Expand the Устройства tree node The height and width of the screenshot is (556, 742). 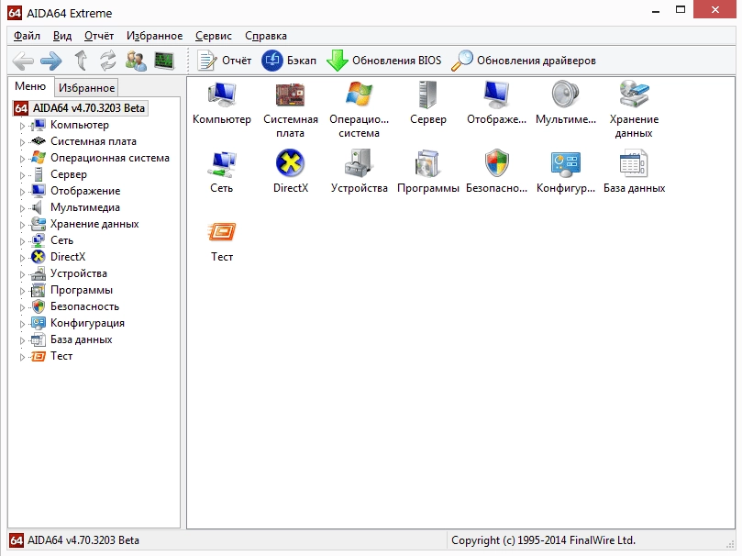22,274
